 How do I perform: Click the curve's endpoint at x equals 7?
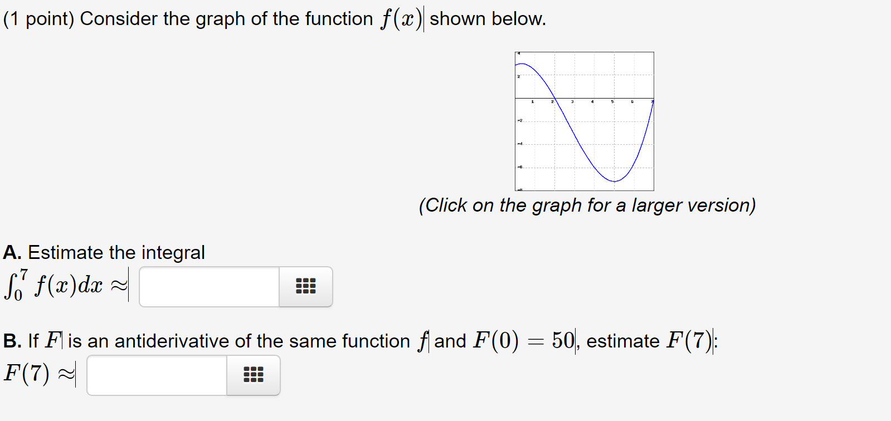point(653,101)
